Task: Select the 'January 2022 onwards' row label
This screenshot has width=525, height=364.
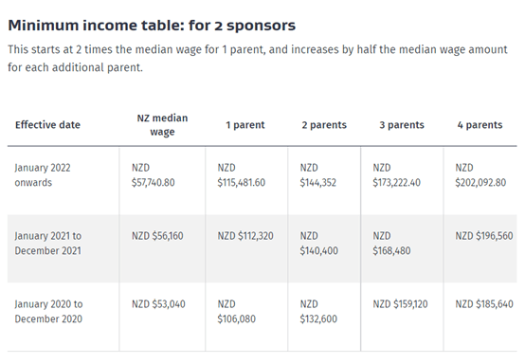Action: click(x=43, y=175)
